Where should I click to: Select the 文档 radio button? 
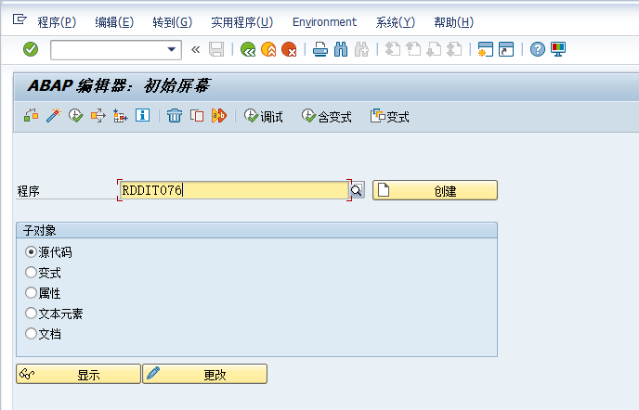tap(31, 334)
